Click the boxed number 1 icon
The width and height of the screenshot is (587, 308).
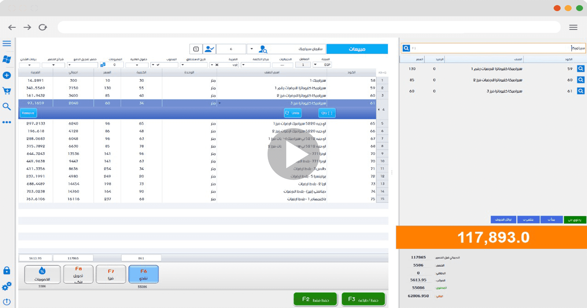click(x=196, y=49)
